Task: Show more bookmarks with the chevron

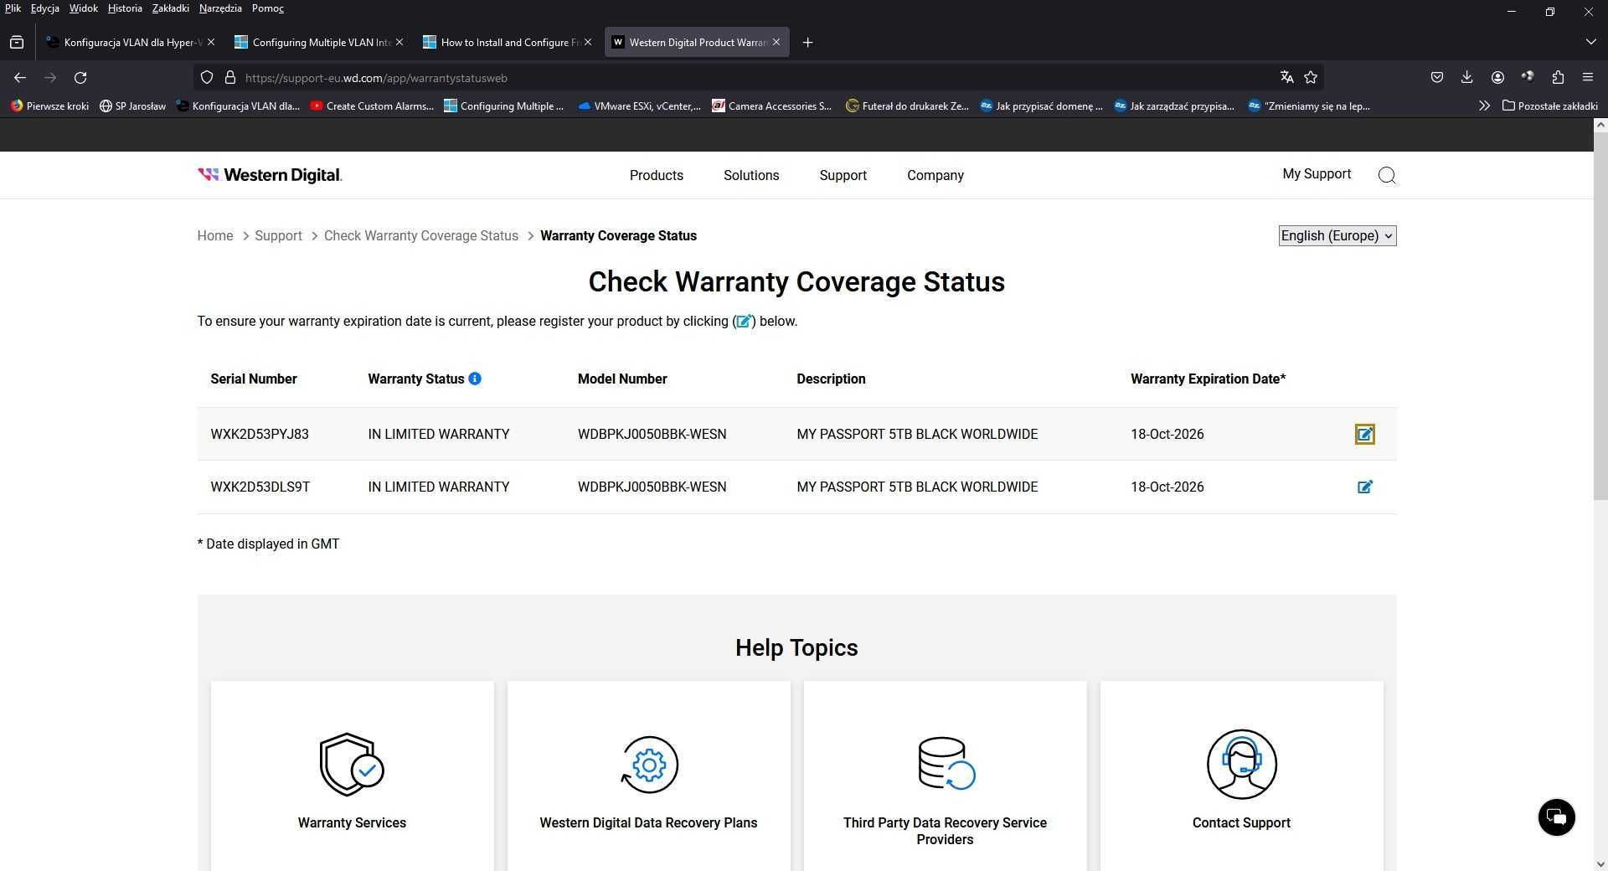Action: (1483, 106)
